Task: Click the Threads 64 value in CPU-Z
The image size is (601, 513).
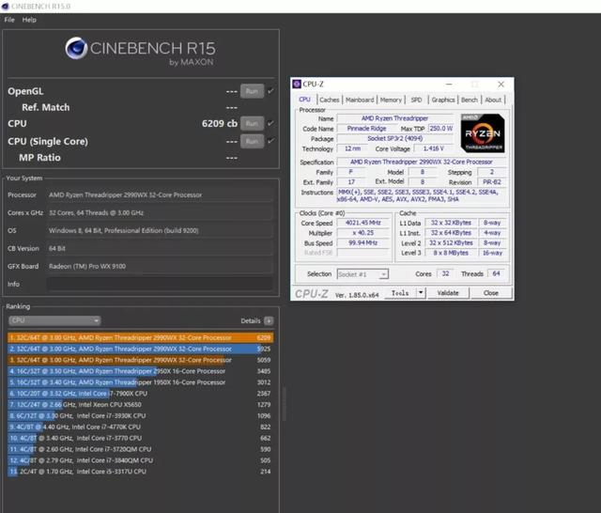Action: click(496, 273)
